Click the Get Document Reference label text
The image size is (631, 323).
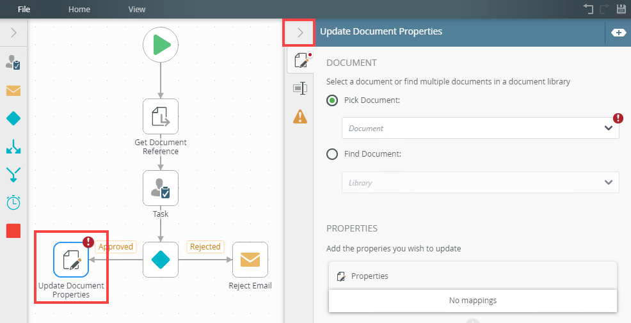coord(161,147)
